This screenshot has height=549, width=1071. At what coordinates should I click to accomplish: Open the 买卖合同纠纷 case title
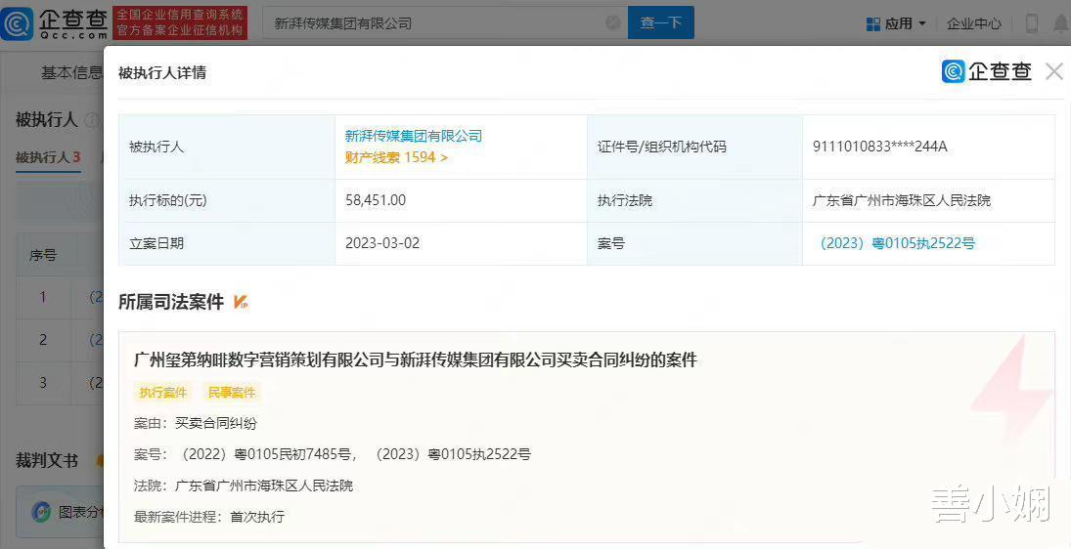tap(416, 359)
